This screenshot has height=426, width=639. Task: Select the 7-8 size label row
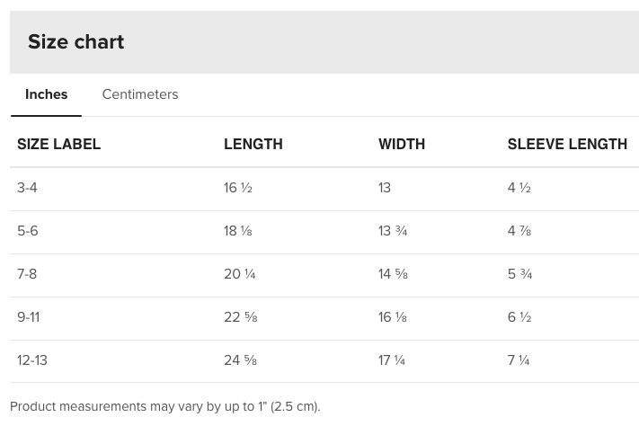[27, 274]
